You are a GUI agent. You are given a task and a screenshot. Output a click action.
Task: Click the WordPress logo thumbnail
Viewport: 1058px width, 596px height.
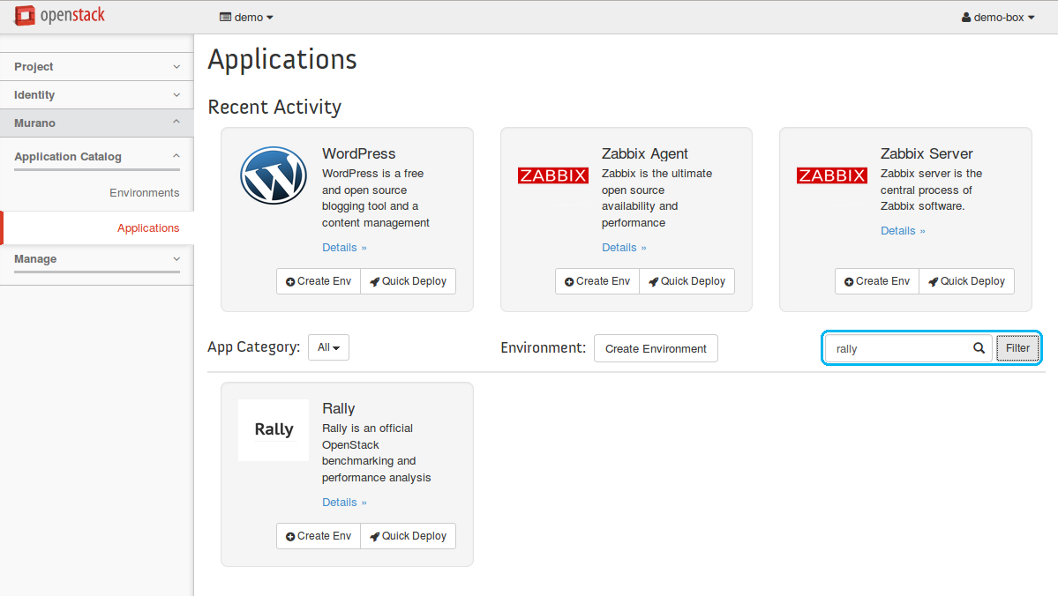pos(274,175)
